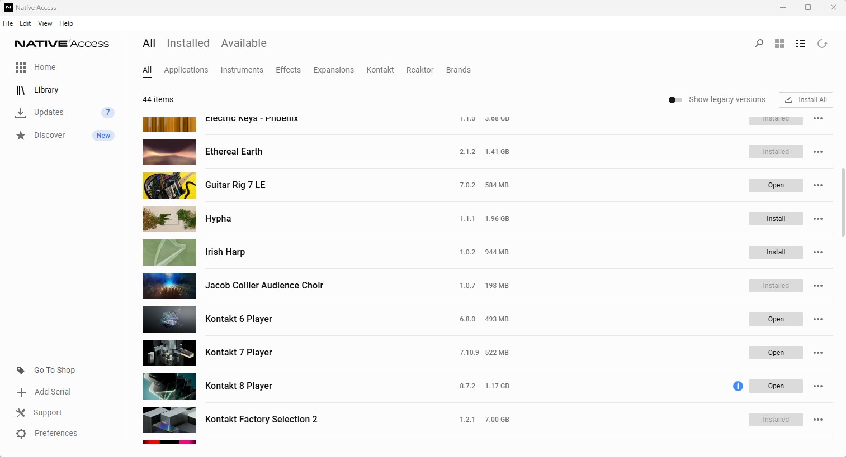Open the Home section
846x457 pixels.
tap(45, 67)
